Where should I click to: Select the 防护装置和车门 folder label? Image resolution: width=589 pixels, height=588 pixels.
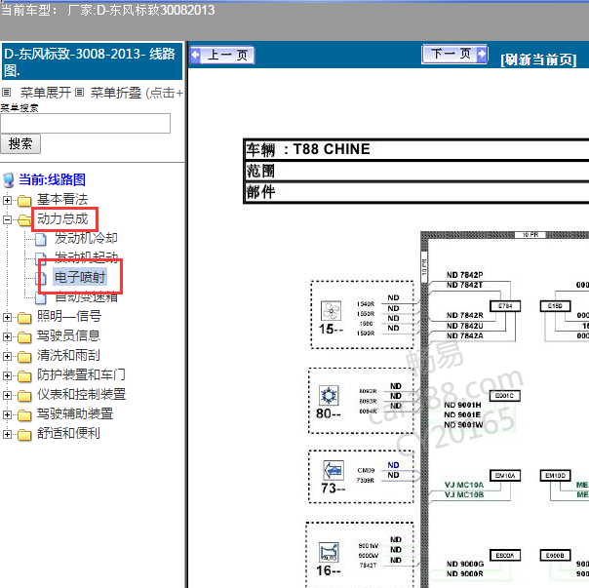(x=81, y=375)
